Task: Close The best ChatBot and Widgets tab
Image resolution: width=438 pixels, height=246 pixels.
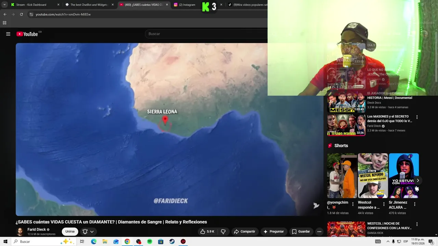Action: (113, 5)
